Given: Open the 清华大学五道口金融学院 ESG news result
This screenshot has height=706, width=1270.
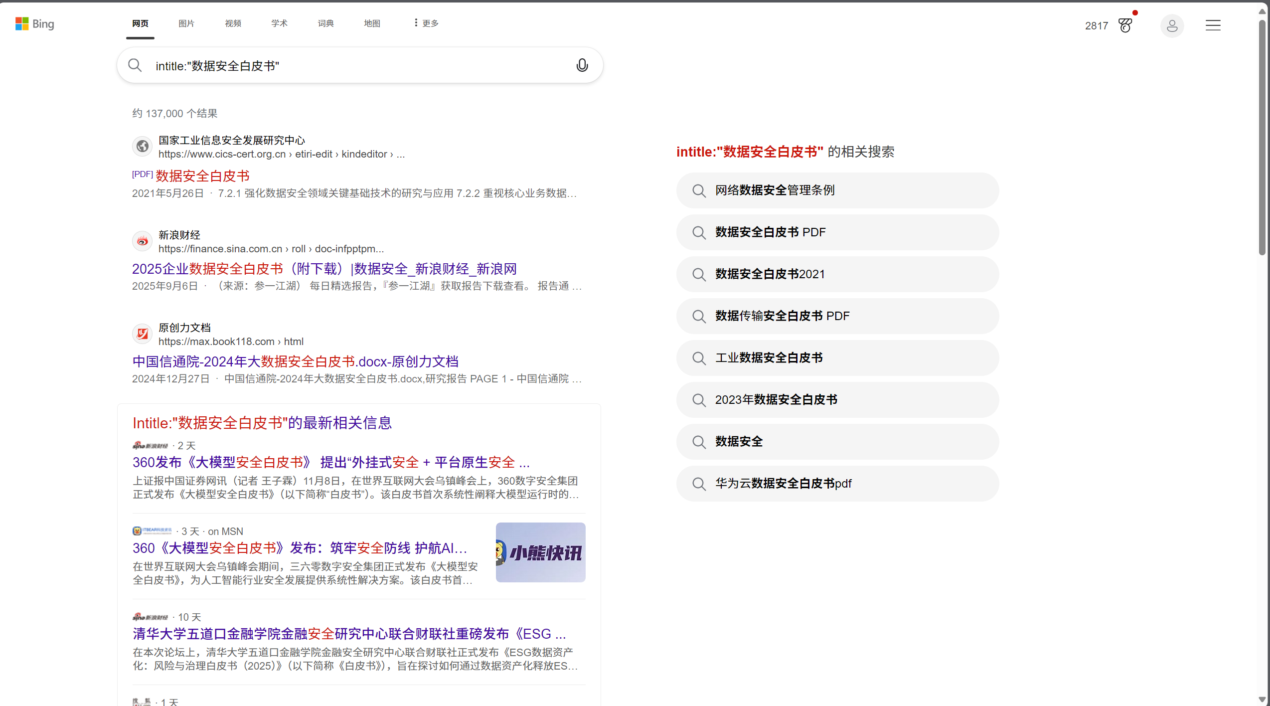Looking at the screenshot, I should 349,633.
